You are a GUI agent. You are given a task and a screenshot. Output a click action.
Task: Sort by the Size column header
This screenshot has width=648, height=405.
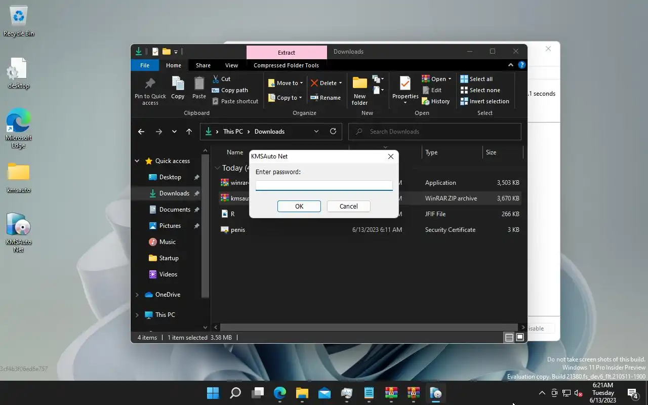tap(491, 152)
